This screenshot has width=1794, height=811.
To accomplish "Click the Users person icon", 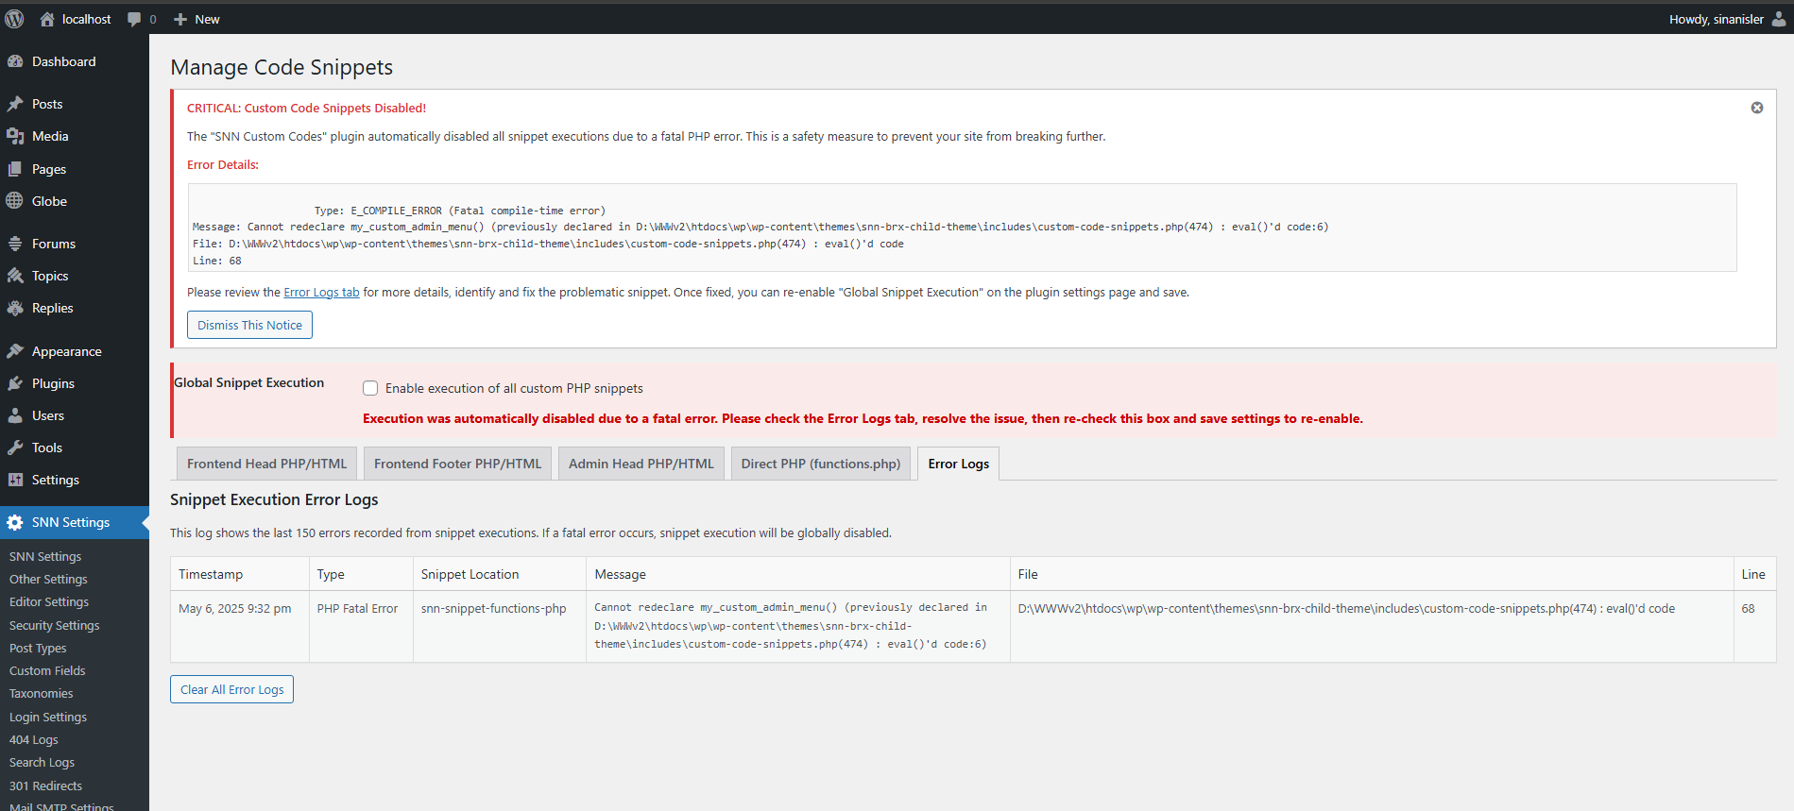I will pyautogui.click(x=15, y=415).
